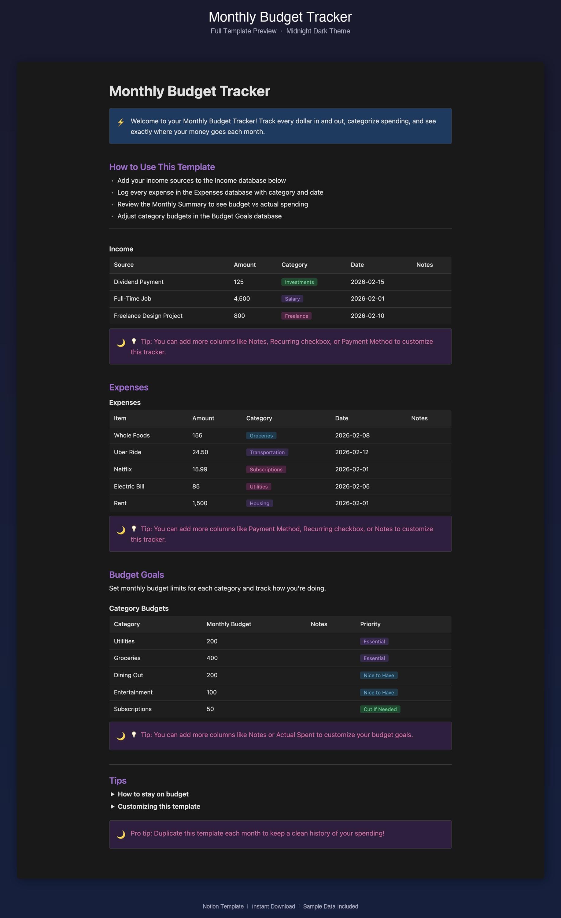Click the Subscriptions tag for Netflix
This screenshot has width=561, height=918.
pos(266,470)
